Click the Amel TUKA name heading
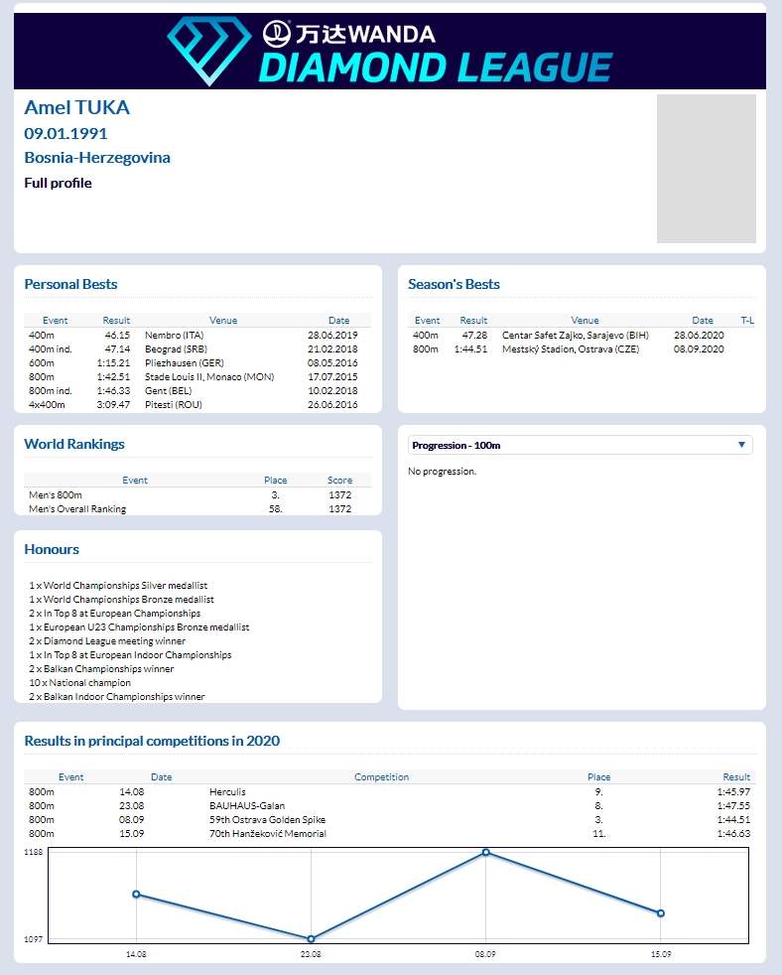The height and width of the screenshot is (975, 782). pos(76,108)
